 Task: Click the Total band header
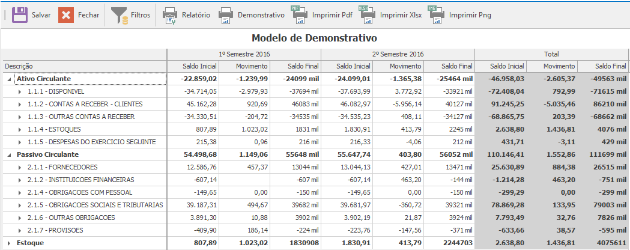(551, 54)
